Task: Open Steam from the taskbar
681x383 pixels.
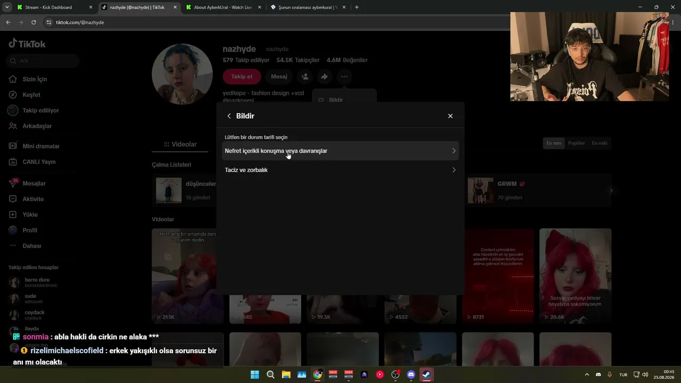Action: (x=426, y=374)
